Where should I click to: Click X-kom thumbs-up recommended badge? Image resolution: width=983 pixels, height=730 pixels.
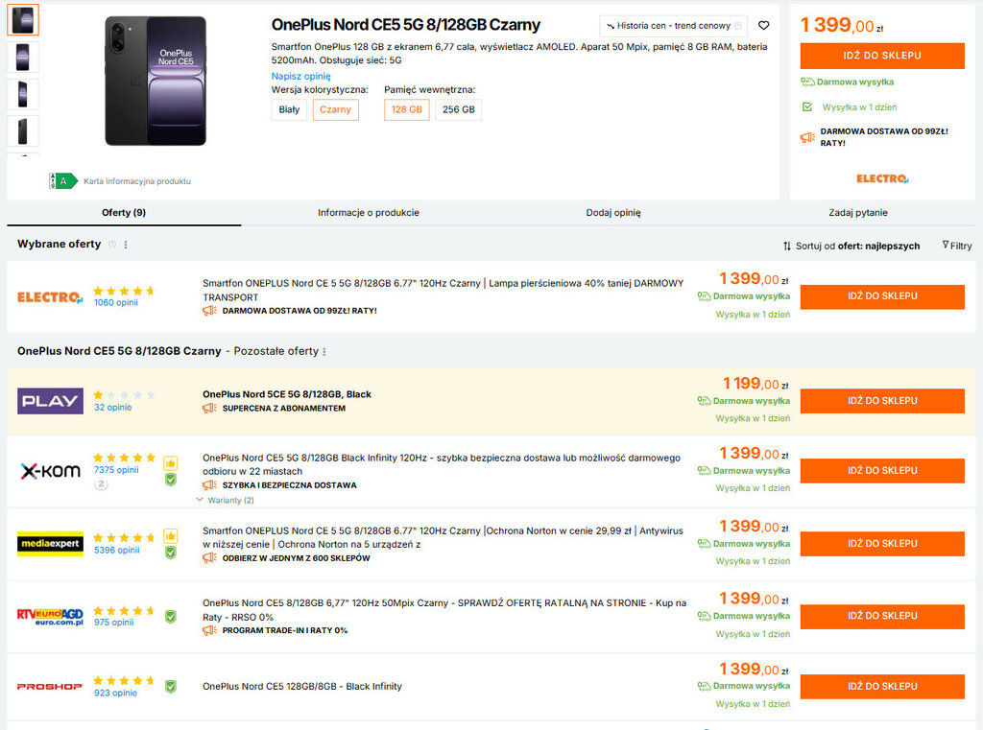click(x=170, y=462)
